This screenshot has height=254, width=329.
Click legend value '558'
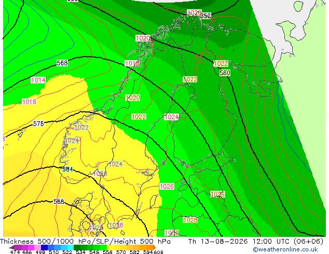tap(107, 252)
